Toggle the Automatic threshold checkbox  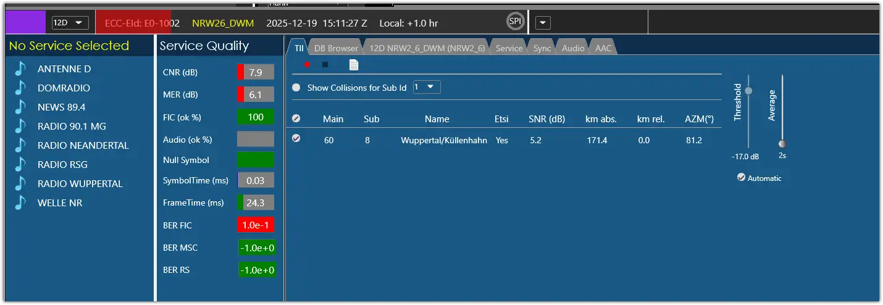tap(741, 178)
